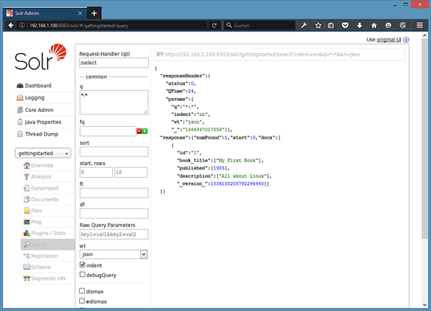
Task: Click the Ping terminal icon
Action: [x=27, y=222]
